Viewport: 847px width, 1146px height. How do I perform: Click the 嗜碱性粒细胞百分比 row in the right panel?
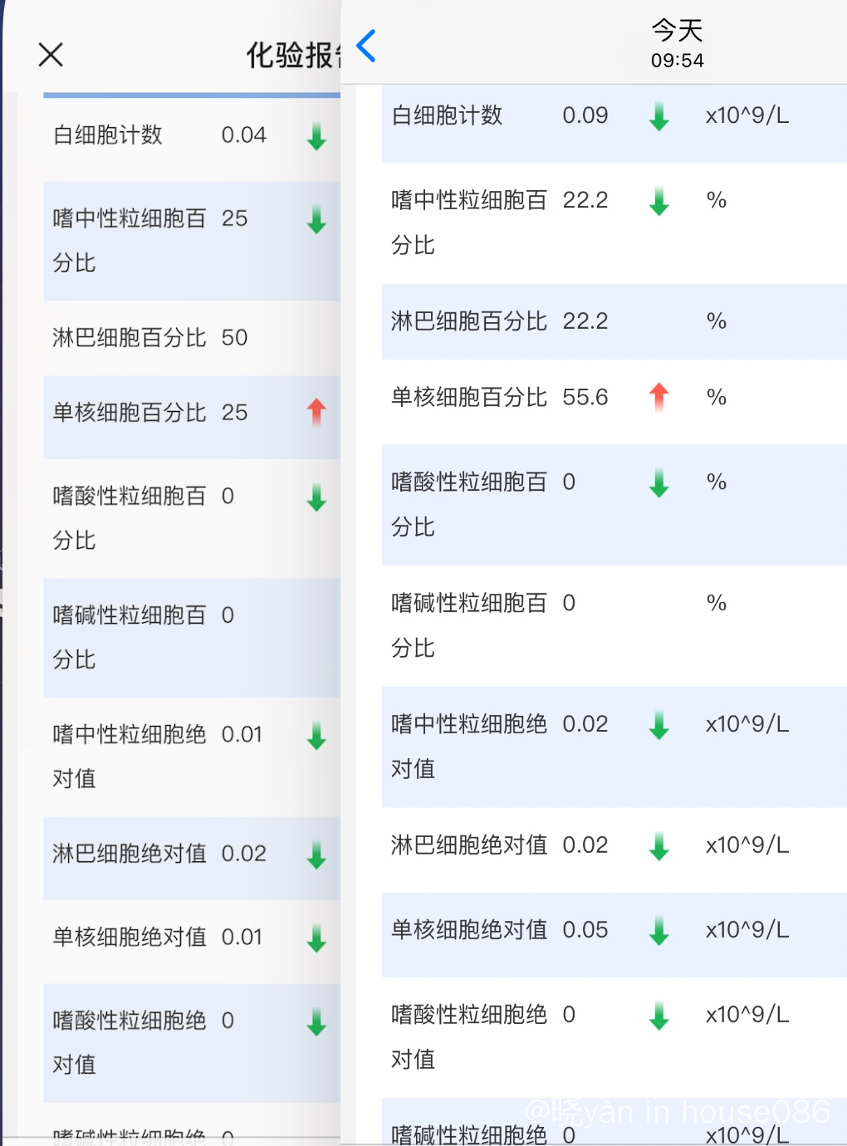[614, 626]
